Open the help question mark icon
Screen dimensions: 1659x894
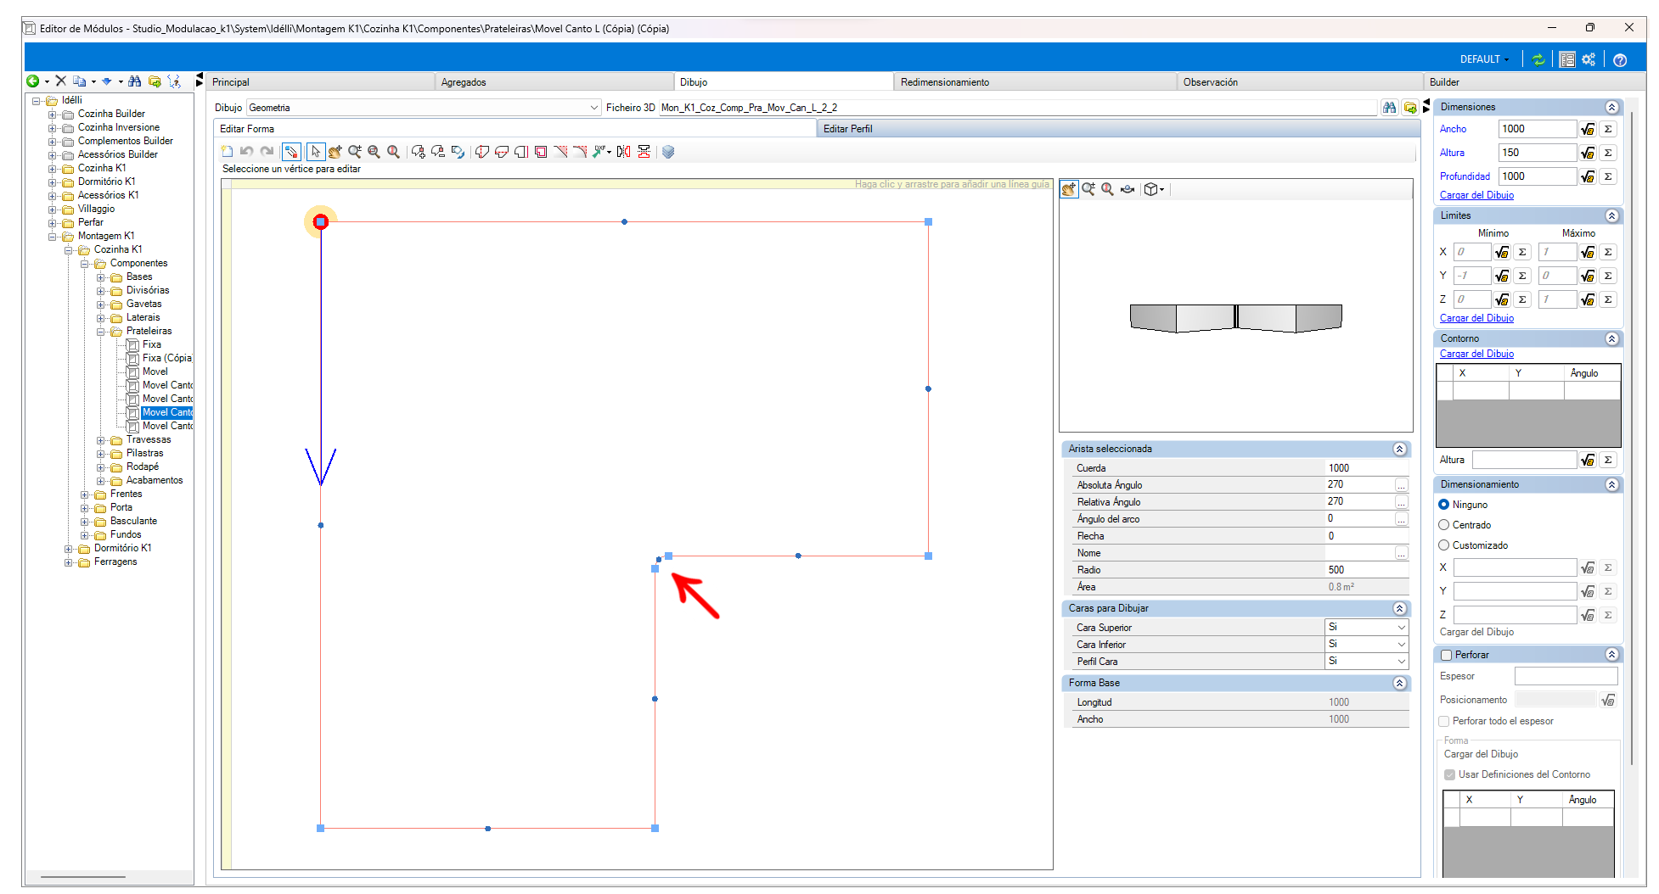pos(1620,60)
